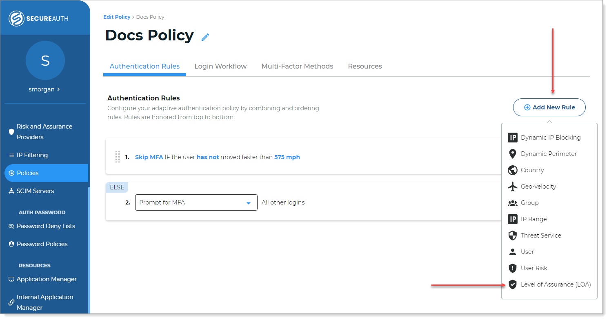Image resolution: width=609 pixels, height=320 pixels.
Task: Open Password Deny Lists in sidebar
Action: (46, 226)
